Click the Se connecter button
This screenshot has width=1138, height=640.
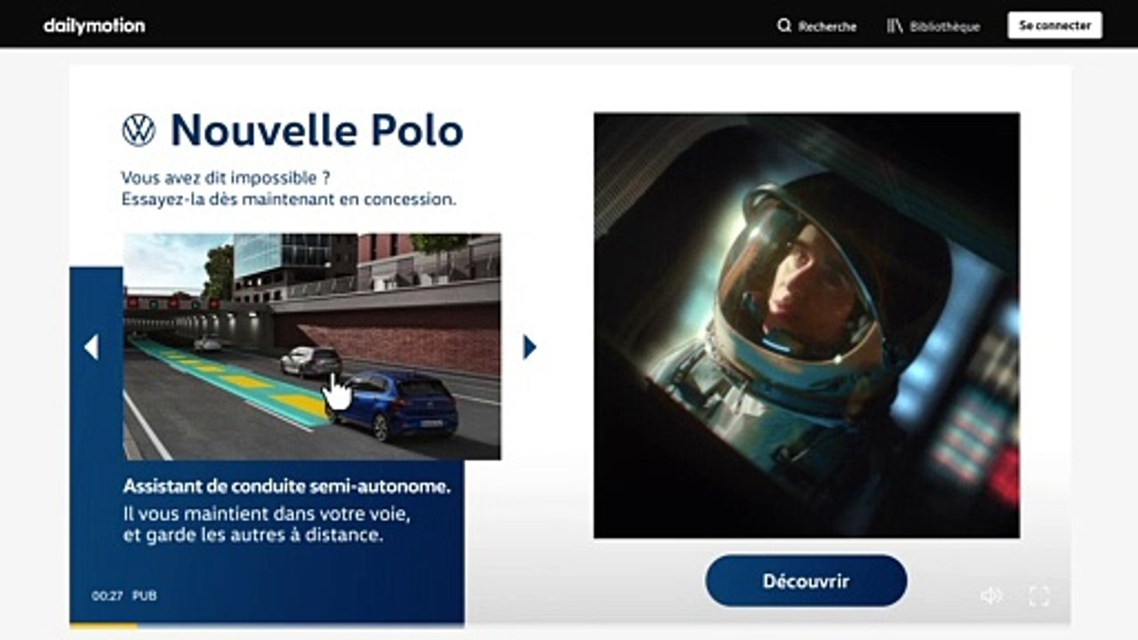click(x=1055, y=26)
